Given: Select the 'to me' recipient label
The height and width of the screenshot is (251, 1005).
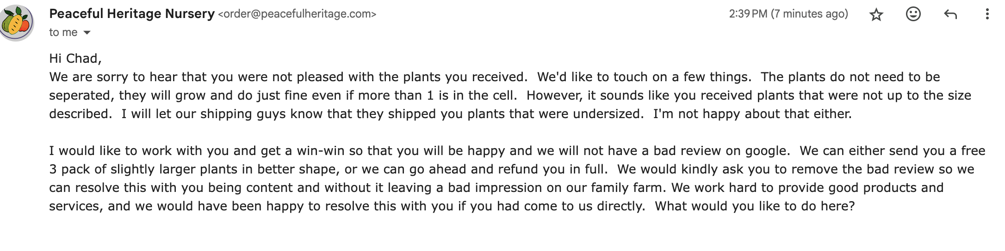Looking at the screenshot, I should click(x=63, y=32).
